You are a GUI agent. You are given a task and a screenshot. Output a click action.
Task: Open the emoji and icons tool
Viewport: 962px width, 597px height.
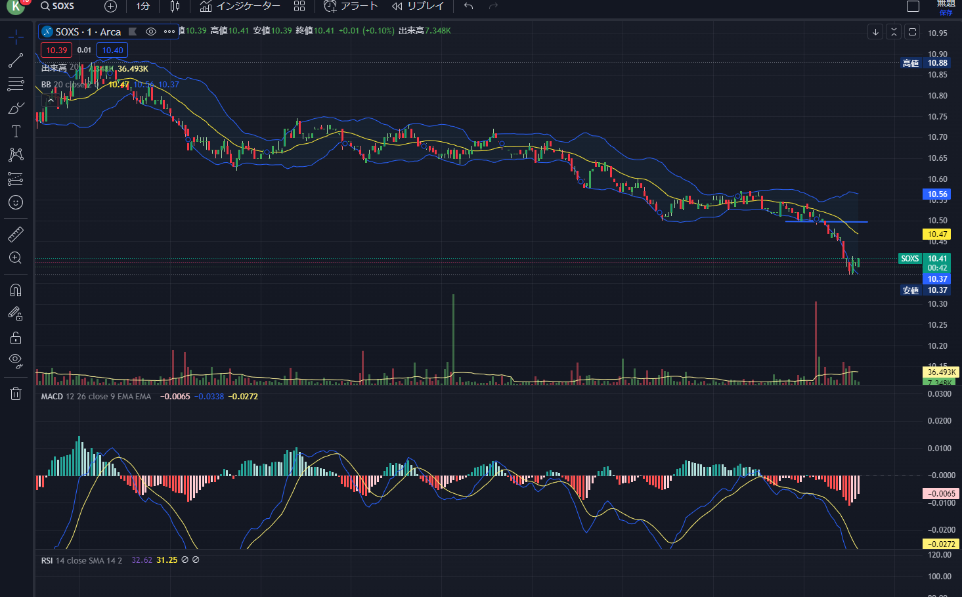tap(16, 202)
